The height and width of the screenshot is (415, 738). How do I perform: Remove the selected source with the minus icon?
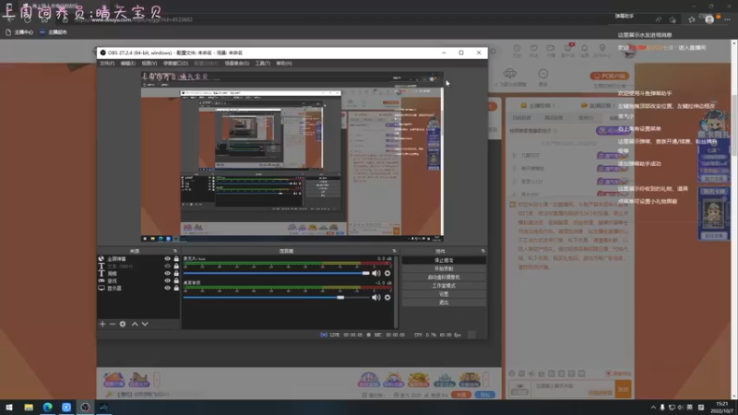(x=113, y=324)
